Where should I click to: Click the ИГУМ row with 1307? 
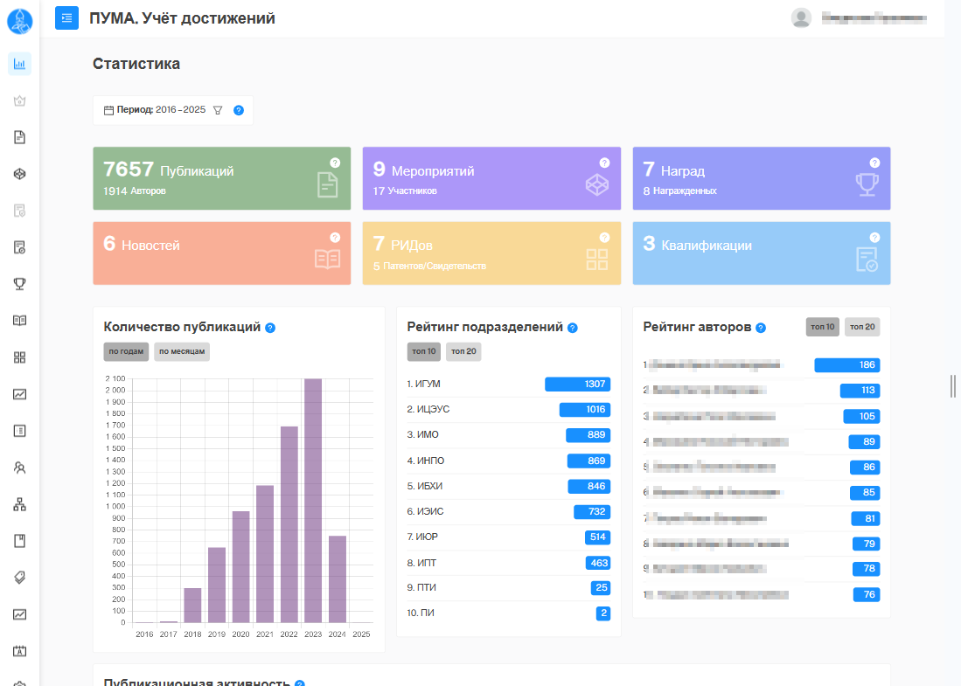509,384
